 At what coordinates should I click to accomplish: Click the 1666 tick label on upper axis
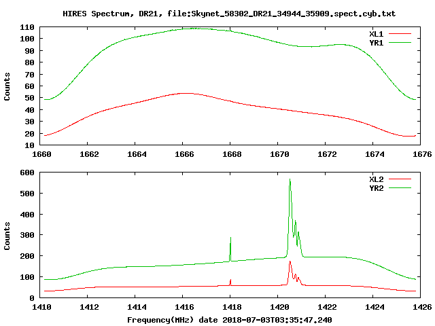[x=184, y=154]
